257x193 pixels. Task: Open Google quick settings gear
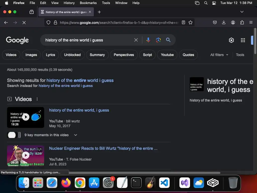tap(231, 40)
